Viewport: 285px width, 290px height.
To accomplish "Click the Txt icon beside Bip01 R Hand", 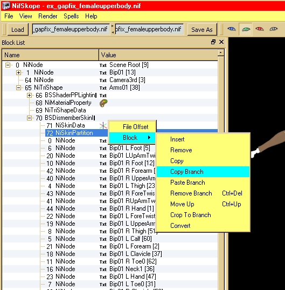I will [x=103, y=209].
